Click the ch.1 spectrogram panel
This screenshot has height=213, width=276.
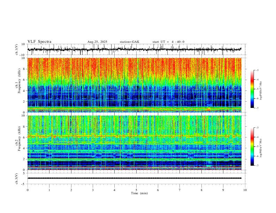(x=135, y=85)
